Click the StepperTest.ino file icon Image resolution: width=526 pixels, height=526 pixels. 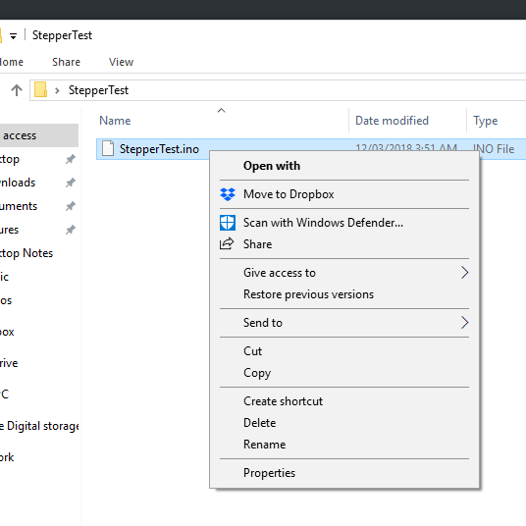tap(108, 148)
